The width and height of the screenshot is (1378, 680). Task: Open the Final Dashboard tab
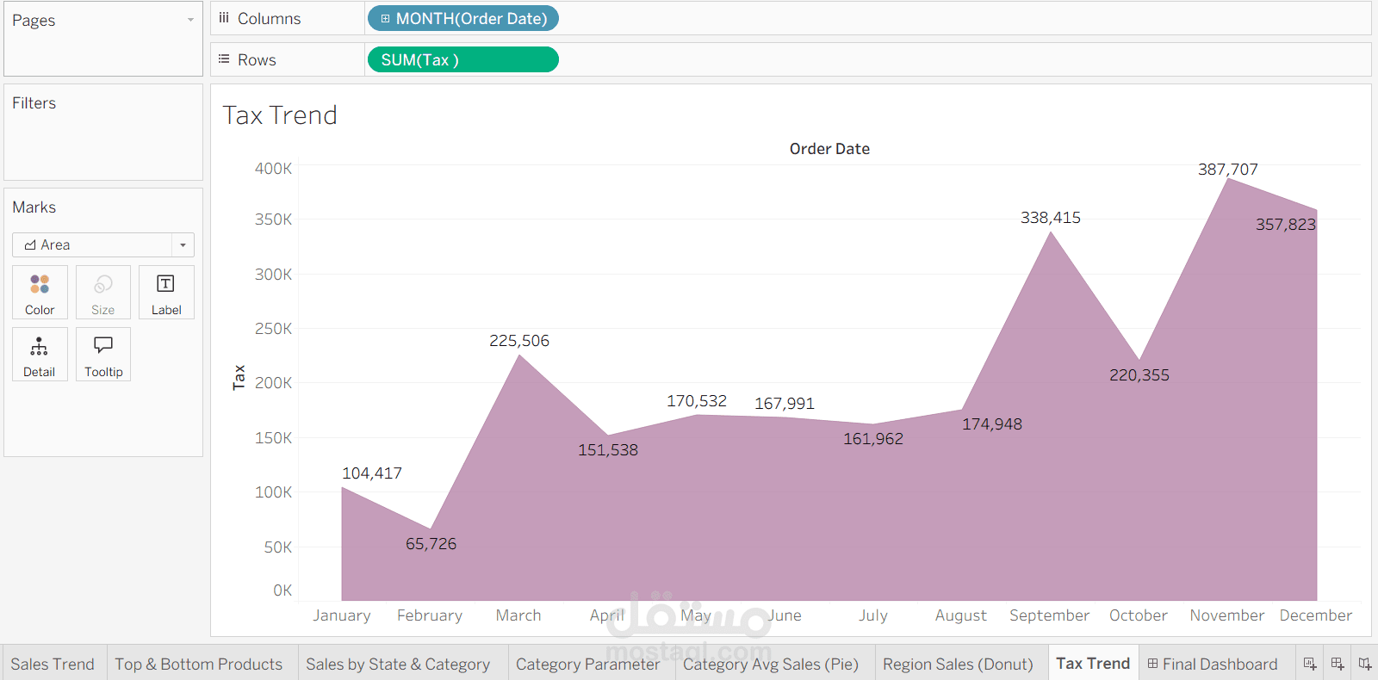coord(1212,664)
